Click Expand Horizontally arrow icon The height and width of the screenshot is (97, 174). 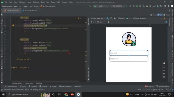[105, 22]
